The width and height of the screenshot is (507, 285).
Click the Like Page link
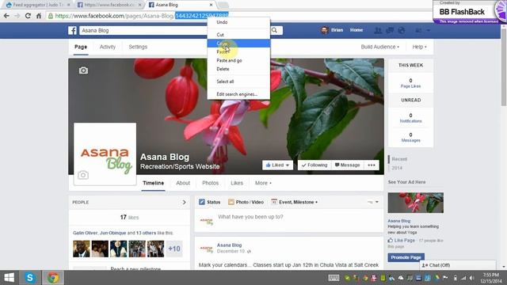[402, 241]
